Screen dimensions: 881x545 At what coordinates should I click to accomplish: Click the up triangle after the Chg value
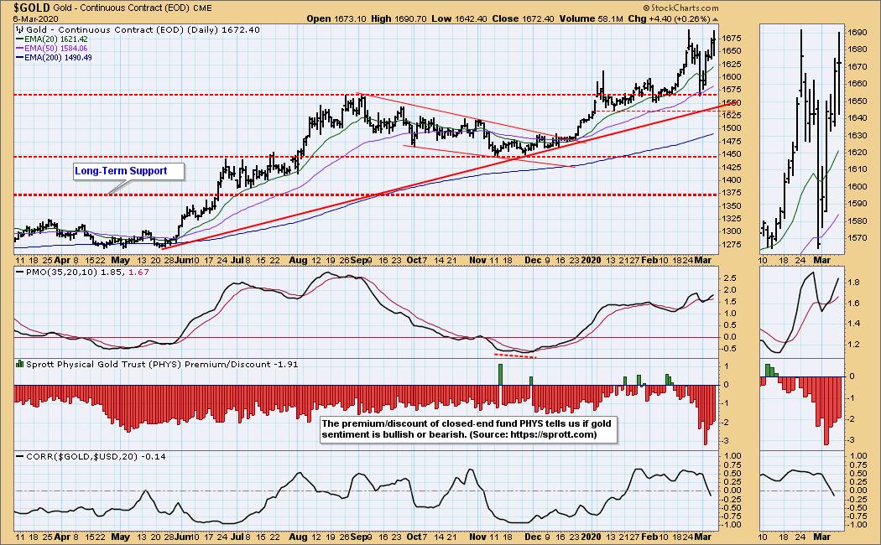click(x=715, y=19)
